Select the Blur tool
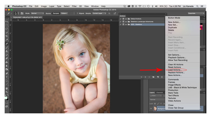Image resolution: width=211 pixels, height=118 pixels. pyautogui.click(x=7, y=66)
